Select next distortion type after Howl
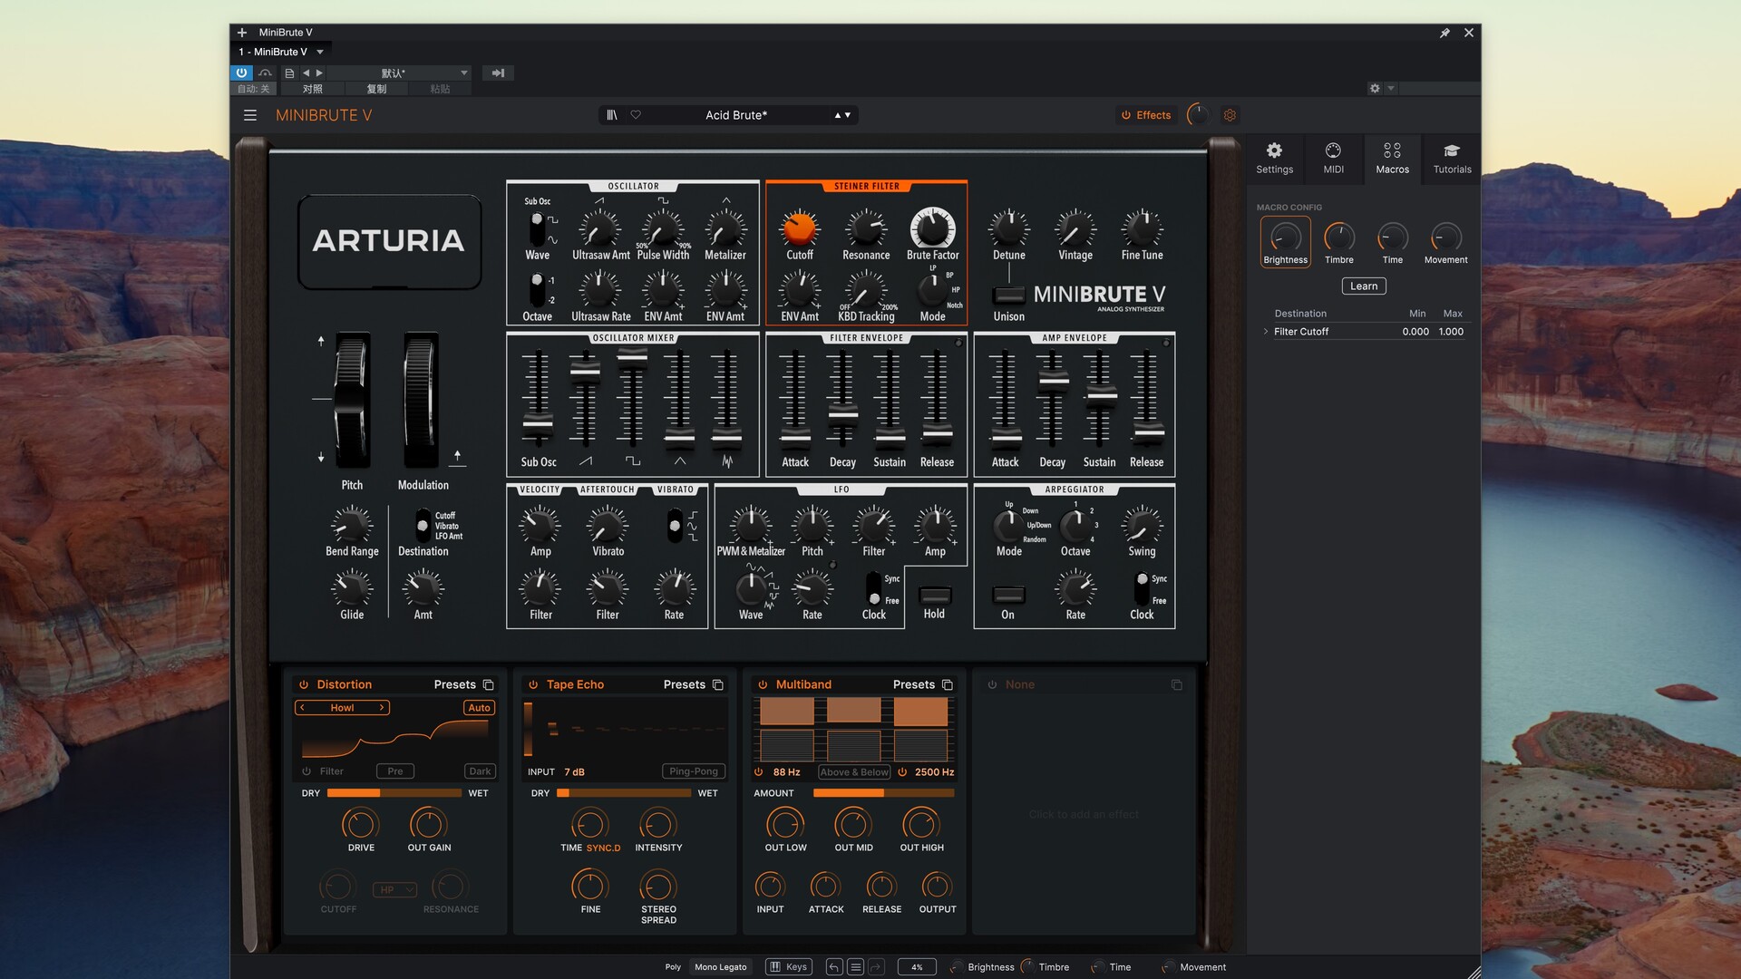The height and width of the screenshot is (979, 1741). 382,708
